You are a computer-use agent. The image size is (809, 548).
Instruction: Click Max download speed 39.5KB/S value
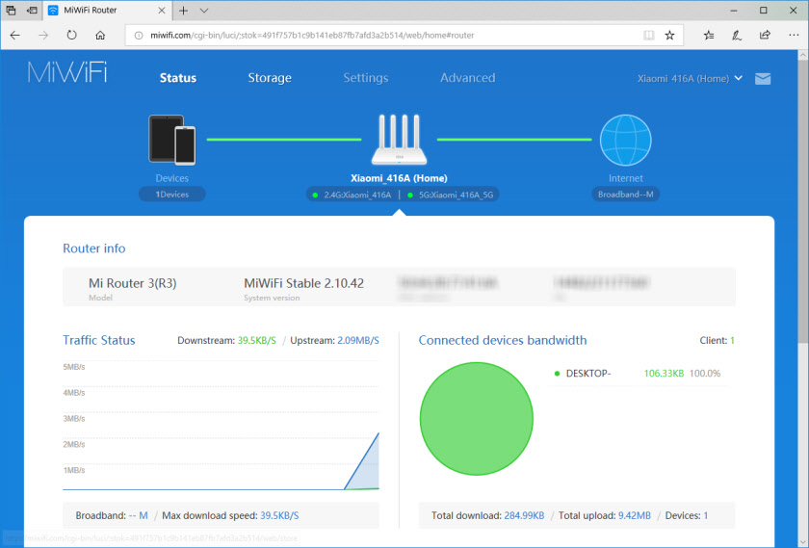coord(279,515)
